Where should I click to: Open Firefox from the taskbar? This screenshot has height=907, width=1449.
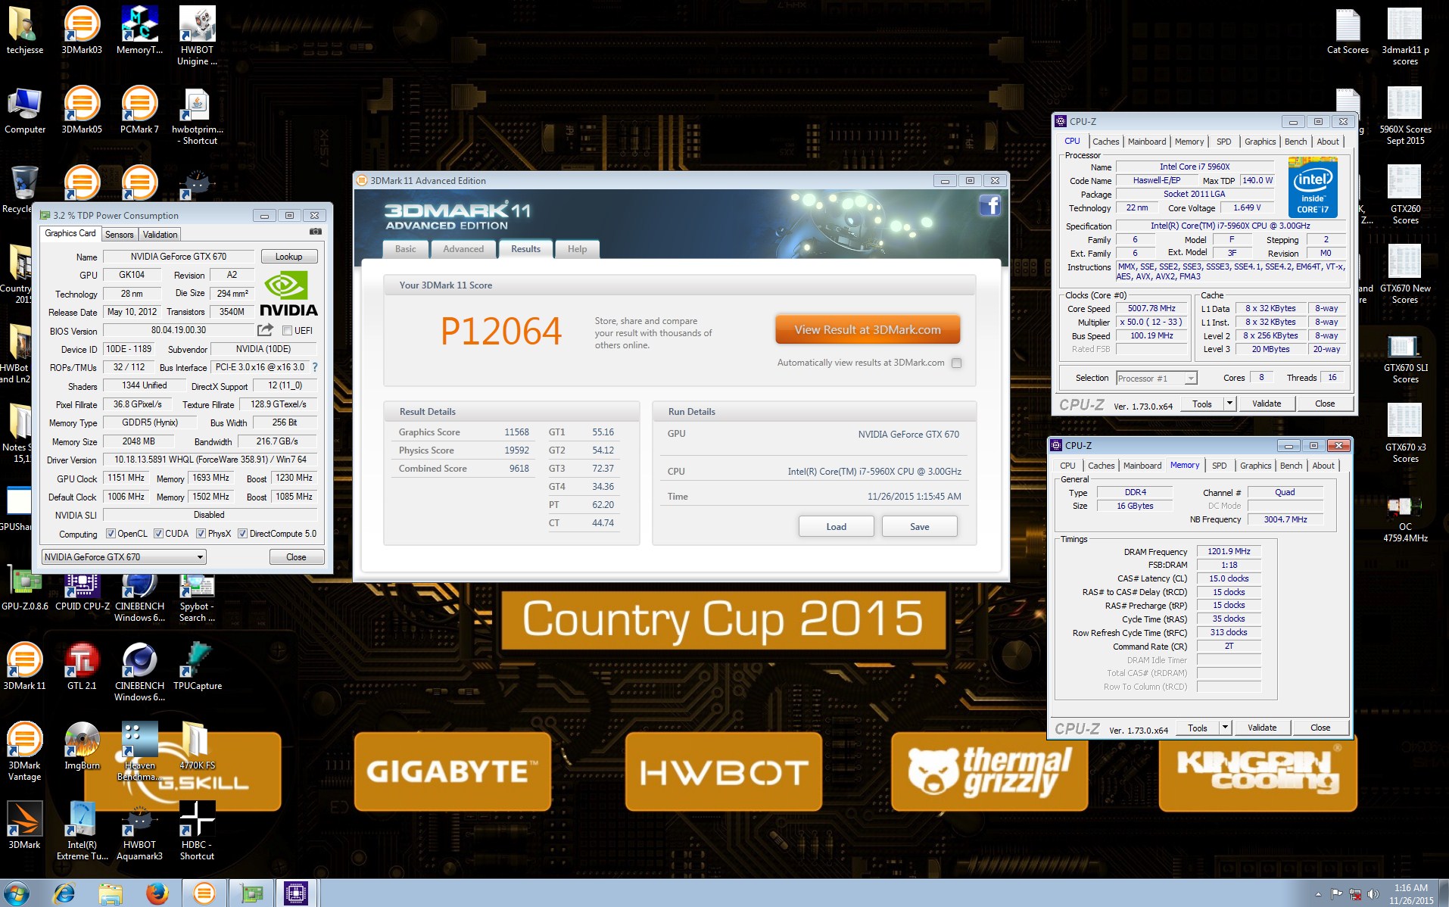(x=157, y=893)
